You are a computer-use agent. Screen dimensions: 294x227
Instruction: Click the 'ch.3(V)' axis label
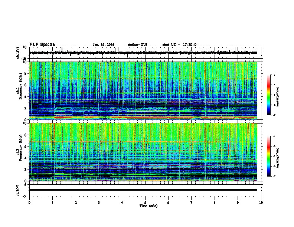click(18, 190)
